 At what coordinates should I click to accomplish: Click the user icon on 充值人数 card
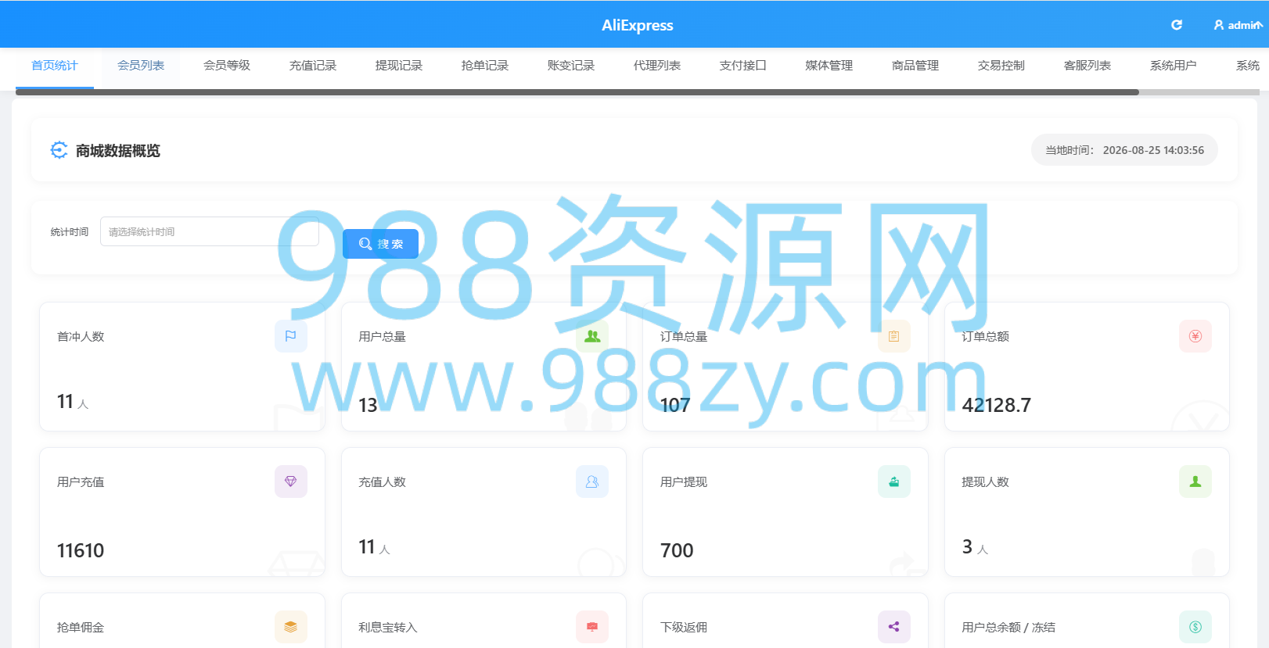tap(592, 482)
